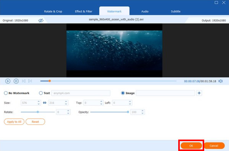This screenshot has height=151, width=229.
Task: Increase the Left position value
Action: coord(130,101)
